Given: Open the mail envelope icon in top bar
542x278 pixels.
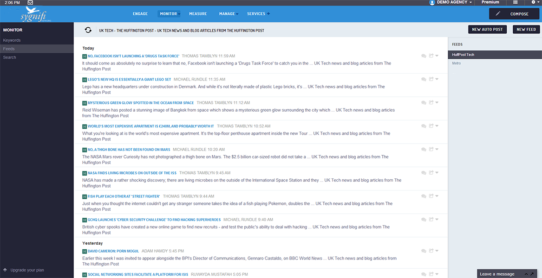Looking at the screenshot, I should click(x=30, y=2).
